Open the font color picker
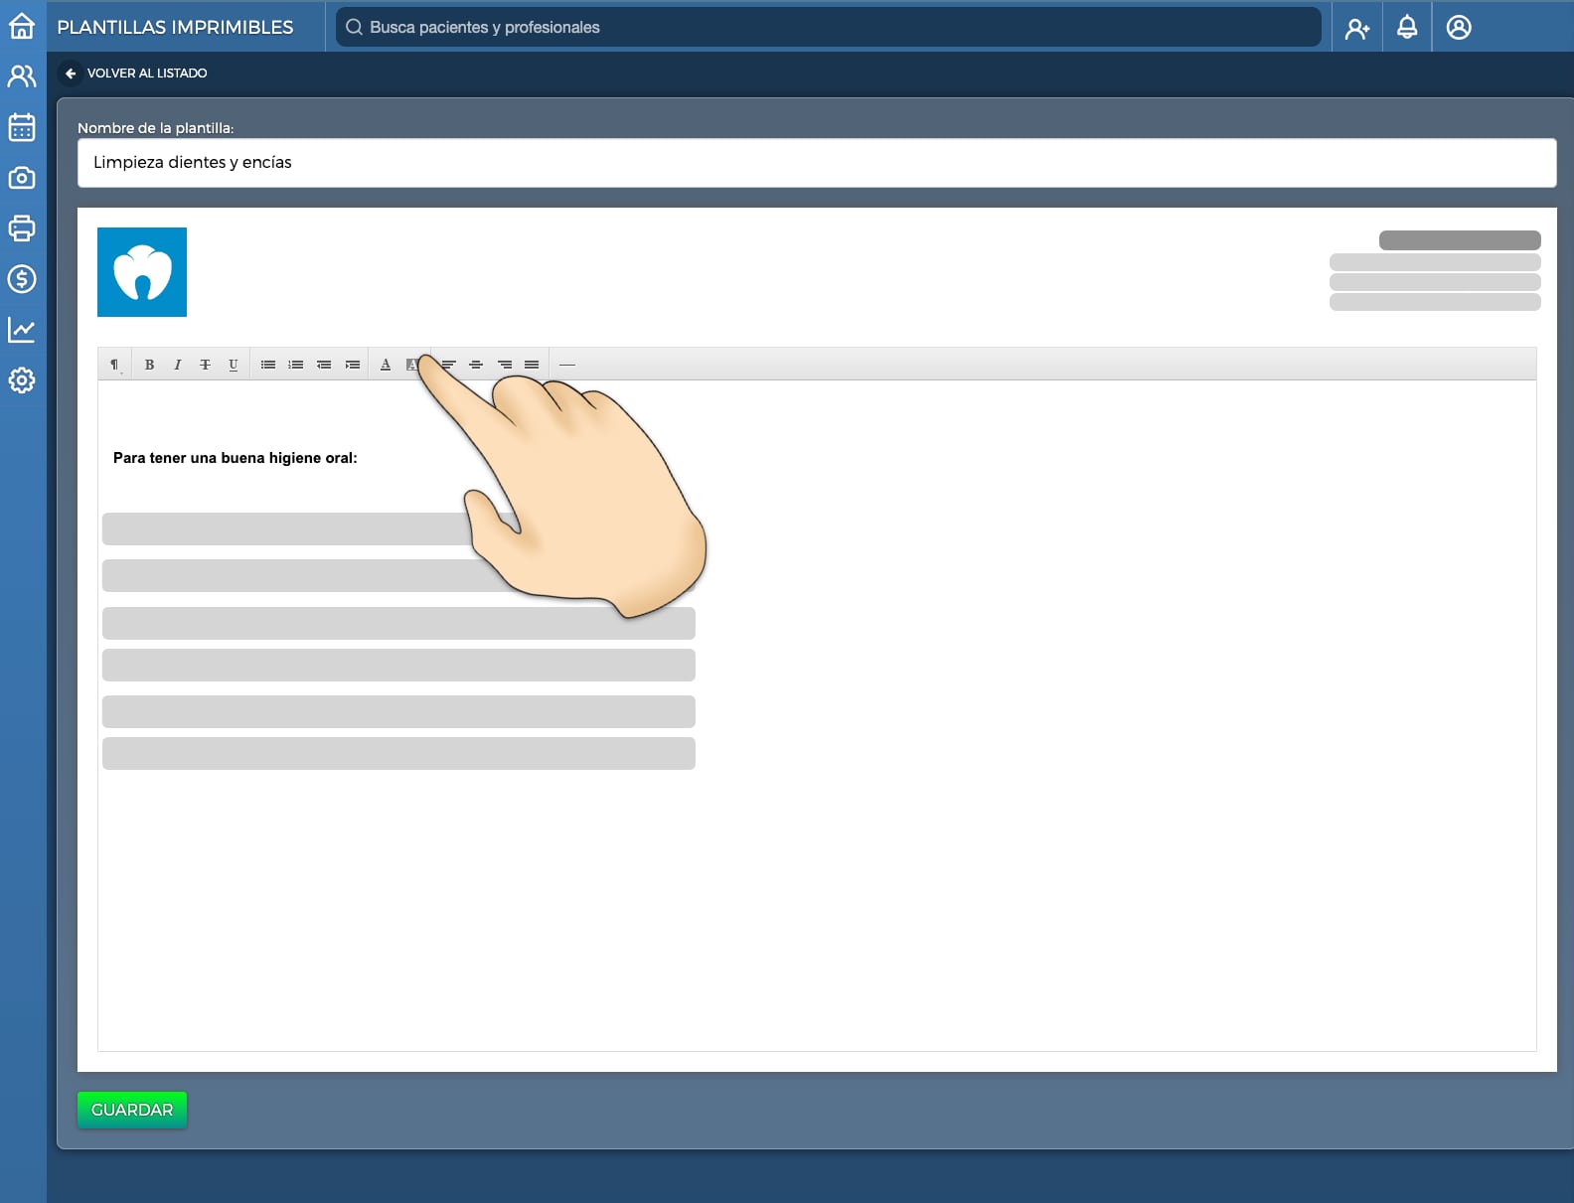 [386, 365]
